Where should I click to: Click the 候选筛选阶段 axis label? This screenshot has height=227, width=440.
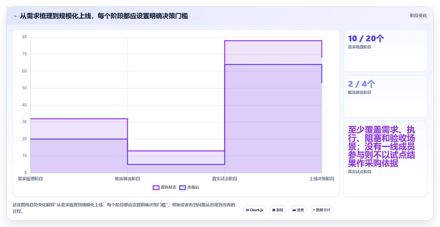128,179
